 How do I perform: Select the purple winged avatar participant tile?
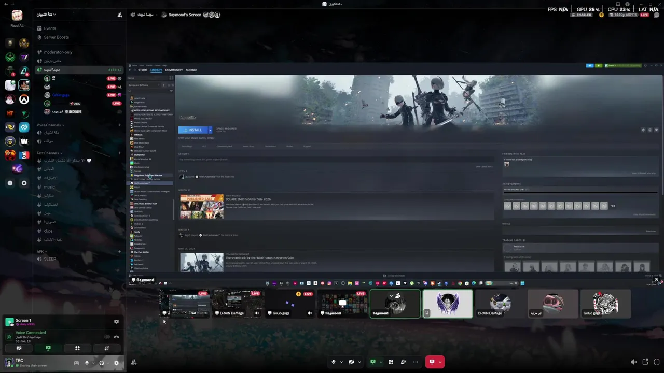(448, 304)
